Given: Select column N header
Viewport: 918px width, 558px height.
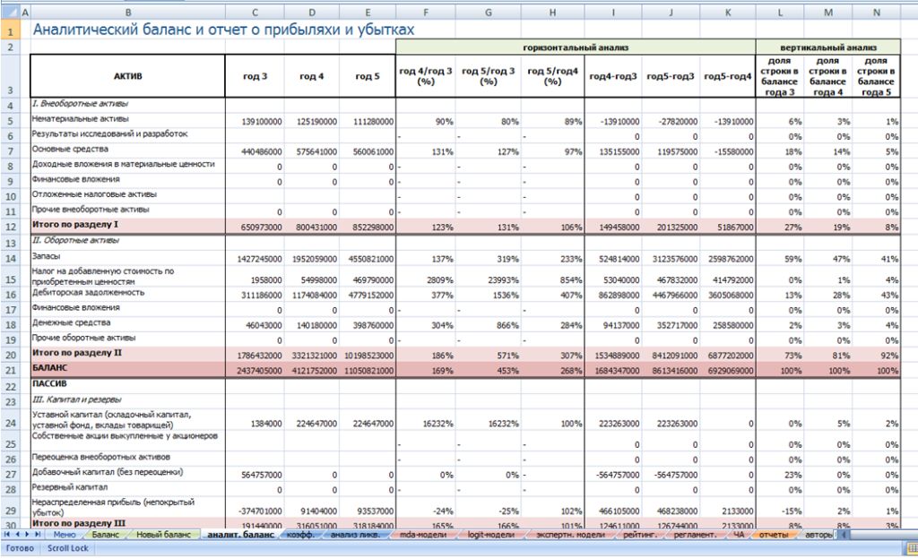Looking at the screenshot, I should point(877,12).
